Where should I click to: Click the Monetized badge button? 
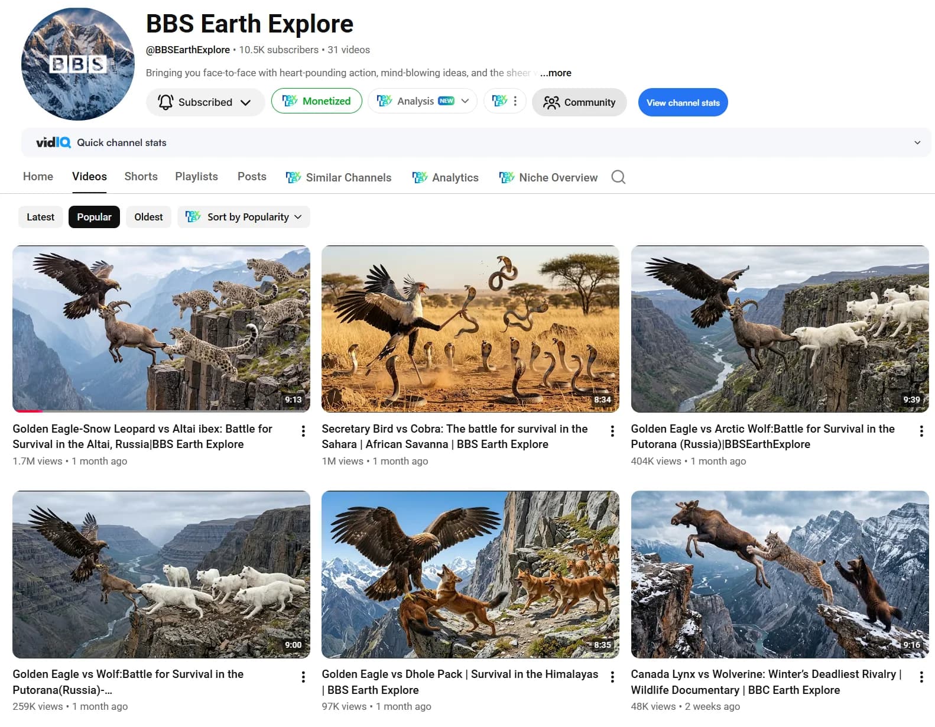(x=317, y=101)
